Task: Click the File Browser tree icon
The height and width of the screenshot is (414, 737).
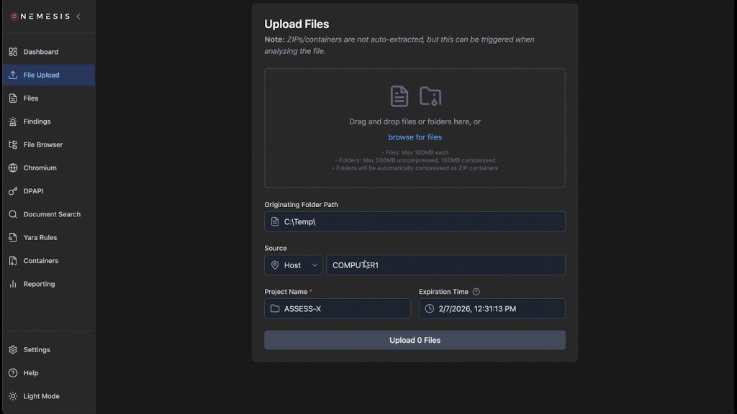Action: (13, 144)
